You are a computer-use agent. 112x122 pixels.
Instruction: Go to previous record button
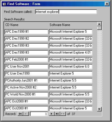[26, 114]
